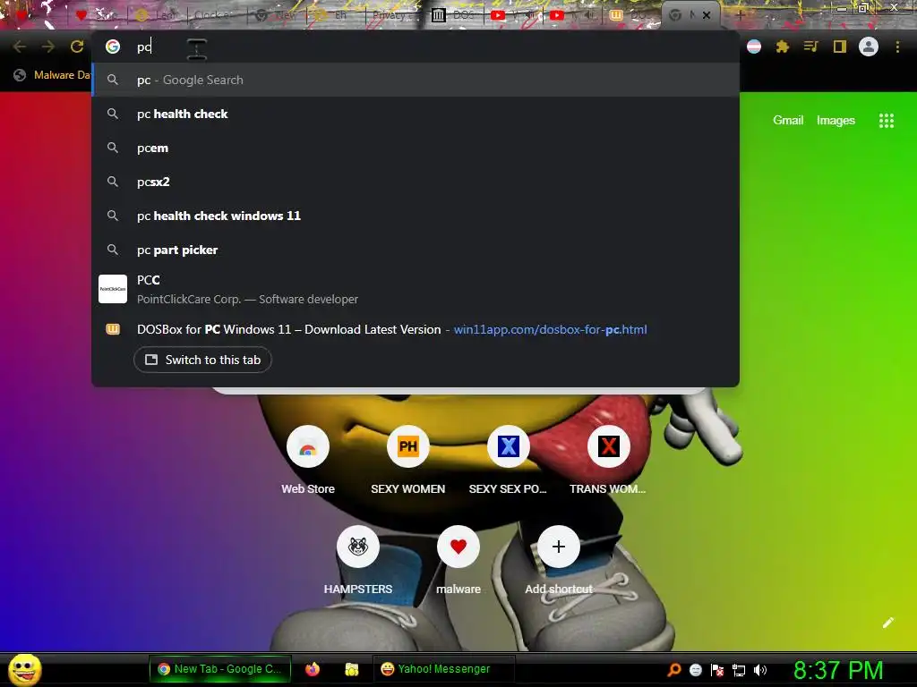Viewport: 917px width, 687px height.
Task: Click into the address bar text field
Action: click(x=433, y=47)
